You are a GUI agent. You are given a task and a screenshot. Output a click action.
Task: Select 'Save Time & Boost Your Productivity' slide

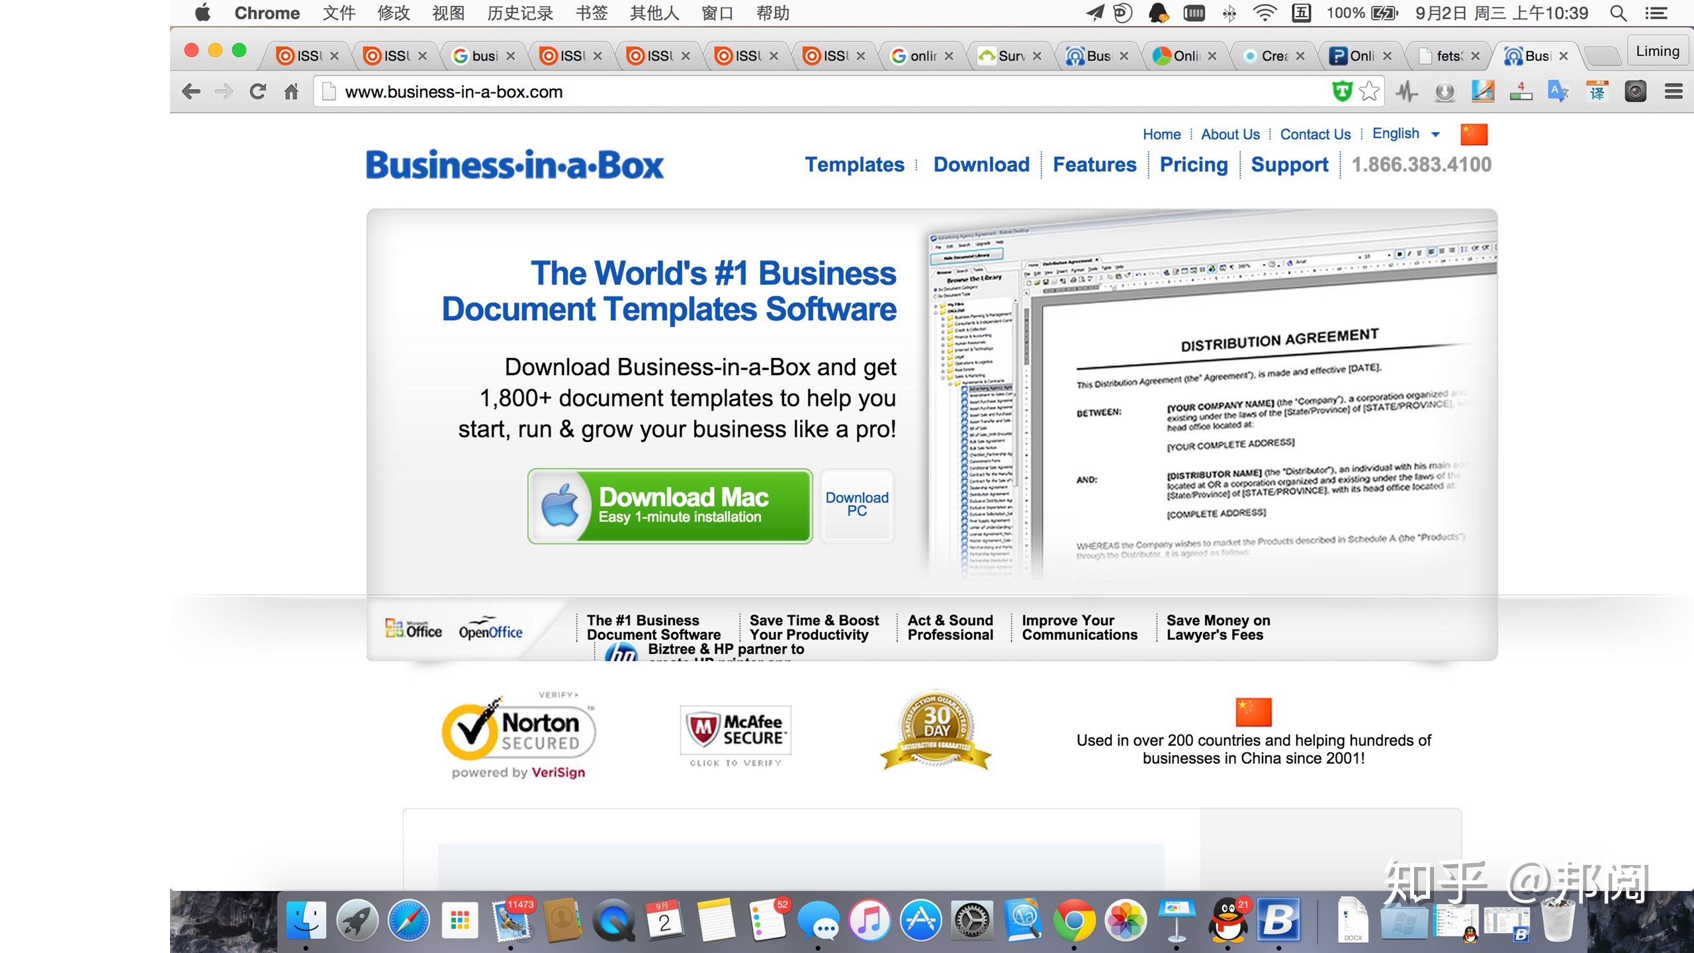[814, 627]
